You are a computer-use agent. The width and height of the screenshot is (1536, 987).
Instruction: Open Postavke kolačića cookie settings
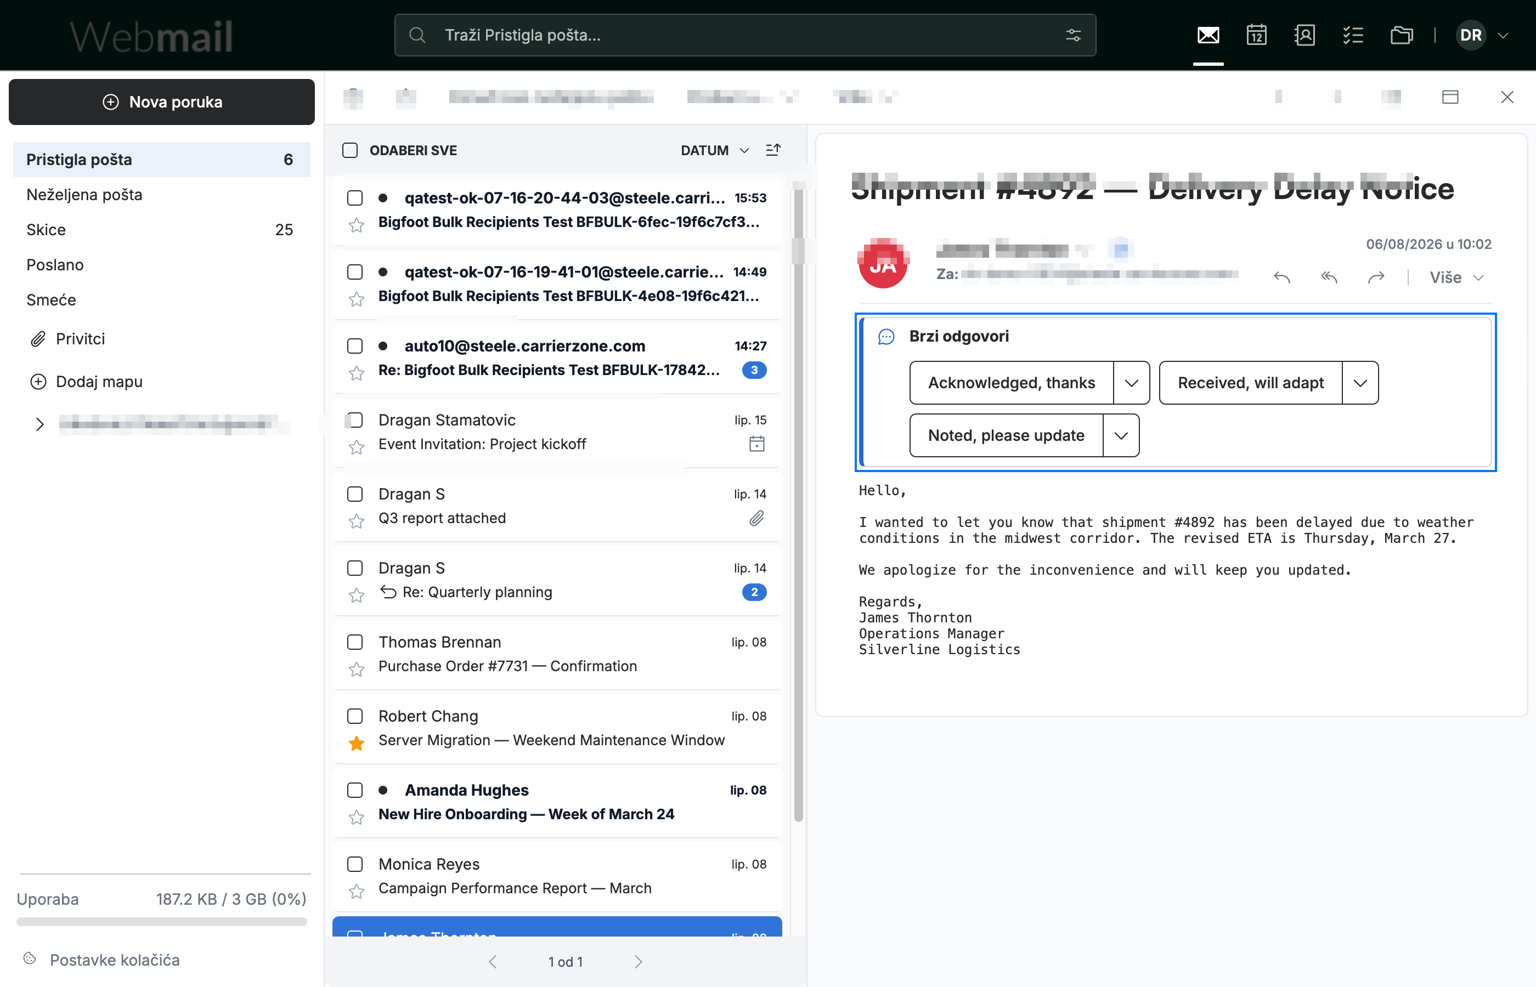[115, 960]
